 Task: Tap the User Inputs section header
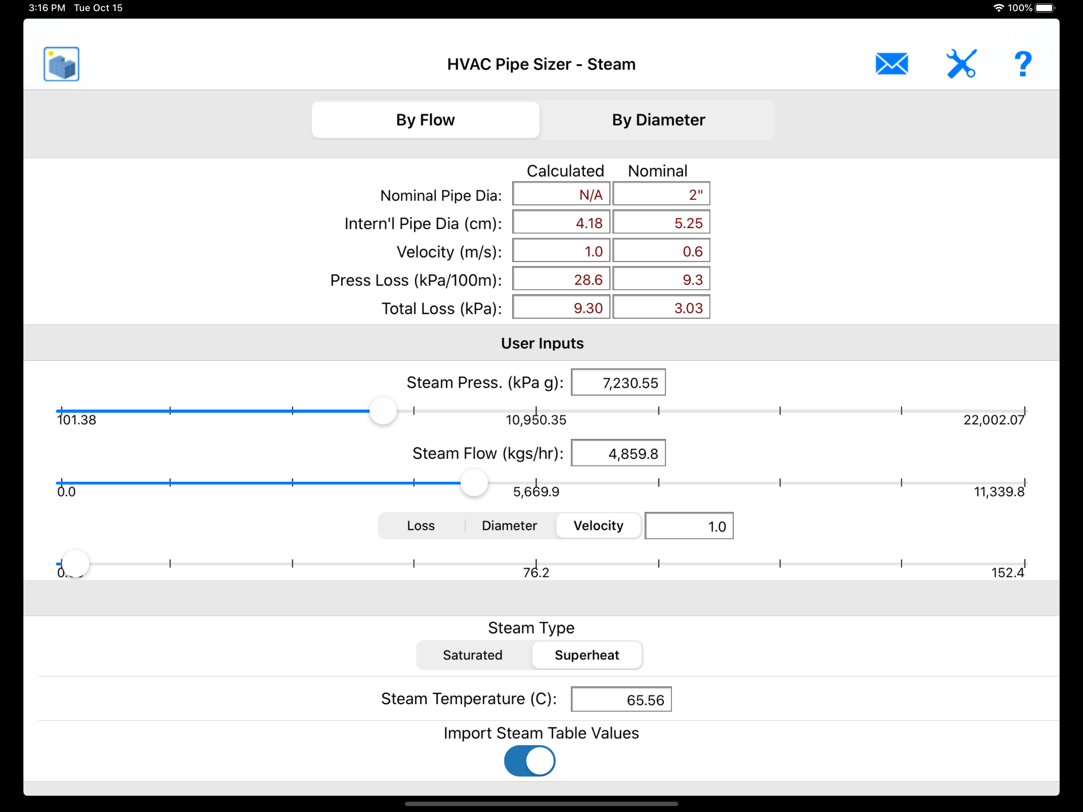pos(542,343)
